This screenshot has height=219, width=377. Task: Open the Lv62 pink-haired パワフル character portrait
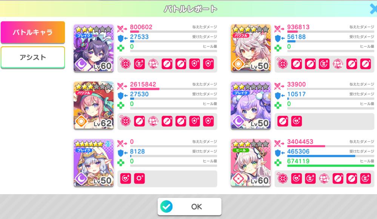94,105
